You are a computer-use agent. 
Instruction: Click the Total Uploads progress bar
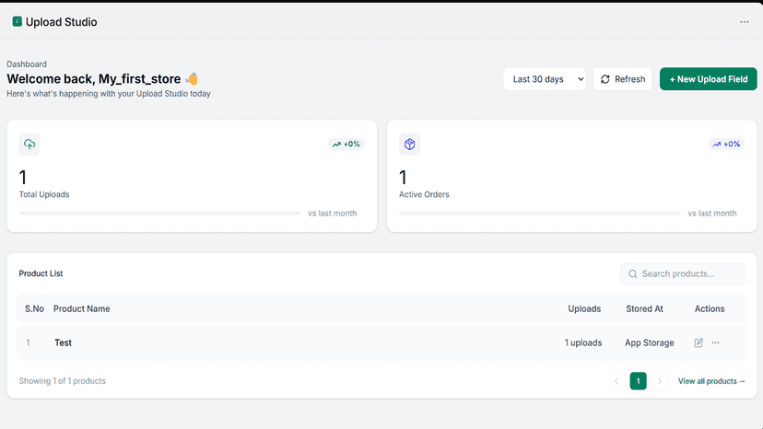coord(159,213)
